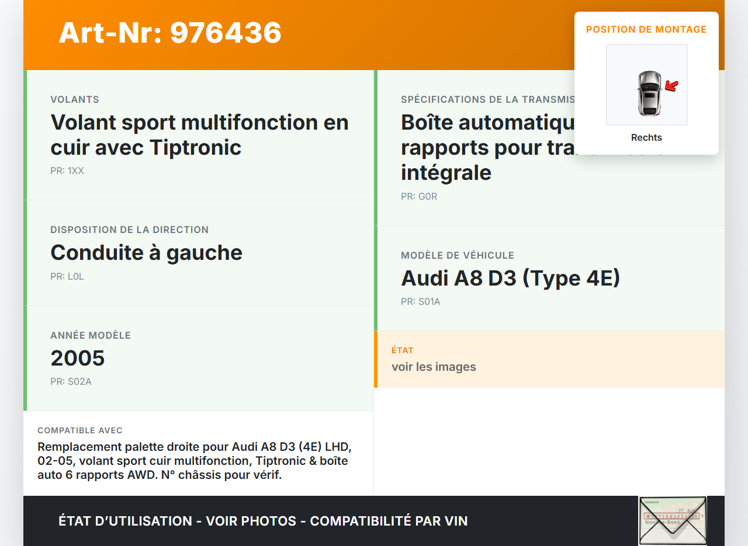This screenshot has height=546, width=748.
Task: Open COMPATIBILITÉ PAR VIN in the footer
Action: [390, 520]
